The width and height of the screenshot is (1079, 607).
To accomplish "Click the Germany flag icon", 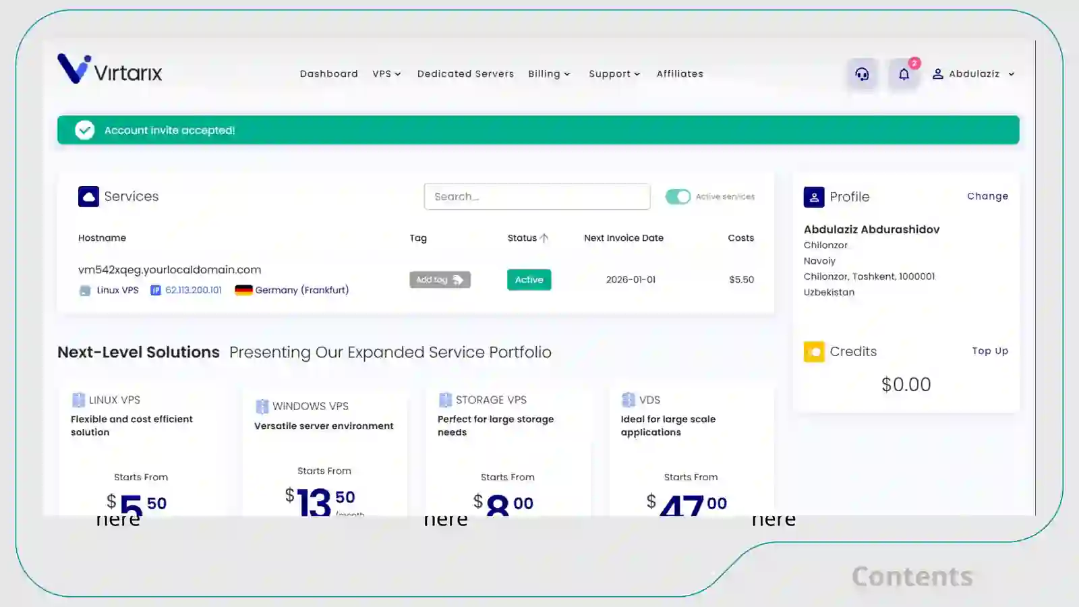I will click(243, 290).
